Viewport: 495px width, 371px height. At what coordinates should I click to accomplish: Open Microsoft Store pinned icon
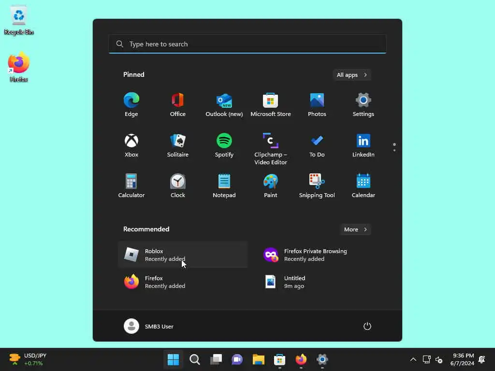point(271,105)
